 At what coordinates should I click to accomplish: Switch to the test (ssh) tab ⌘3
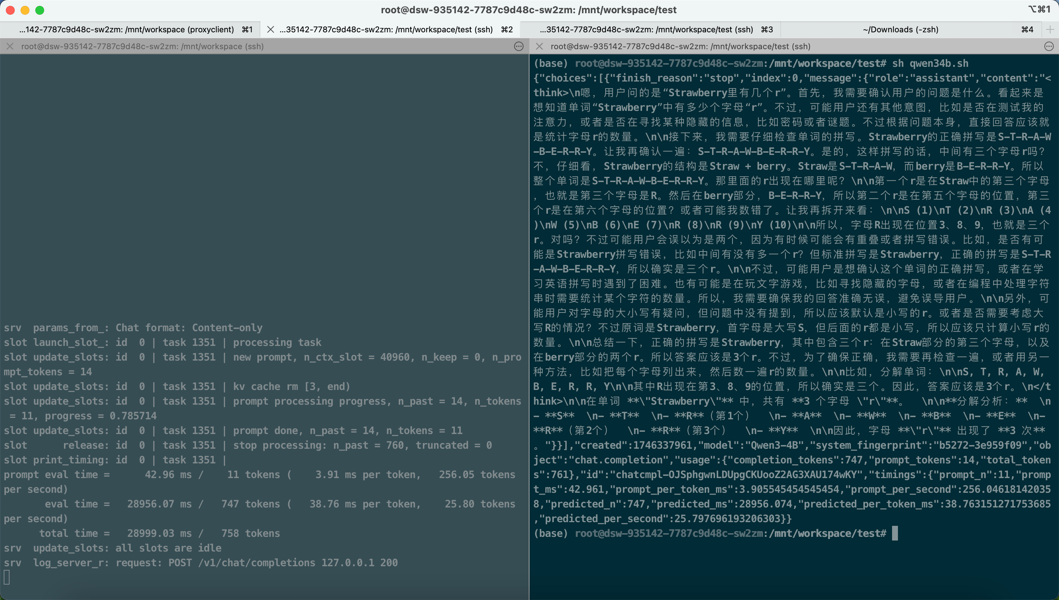[x=650, y=29]
